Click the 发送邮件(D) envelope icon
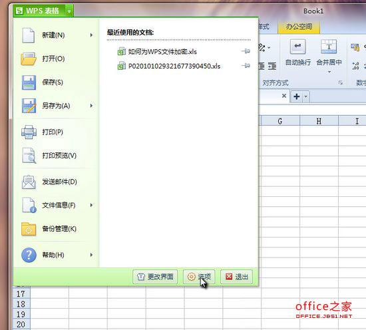This screenshot has width=366, height=330. click(29, 182)
